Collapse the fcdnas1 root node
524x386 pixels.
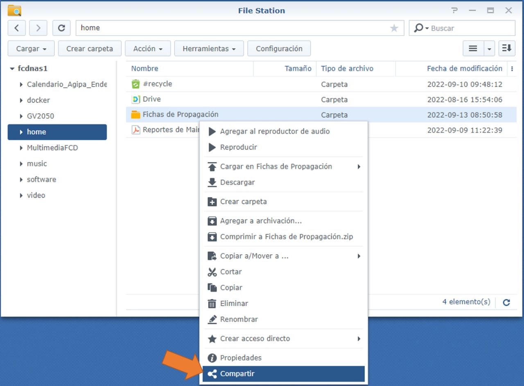tap(12, 69)
